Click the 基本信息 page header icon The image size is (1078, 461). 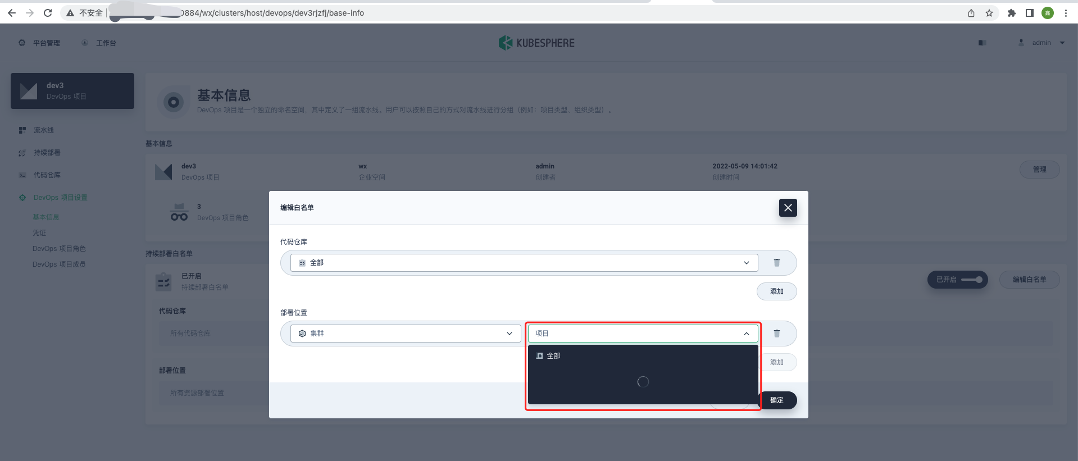click(x=174, y=102)
